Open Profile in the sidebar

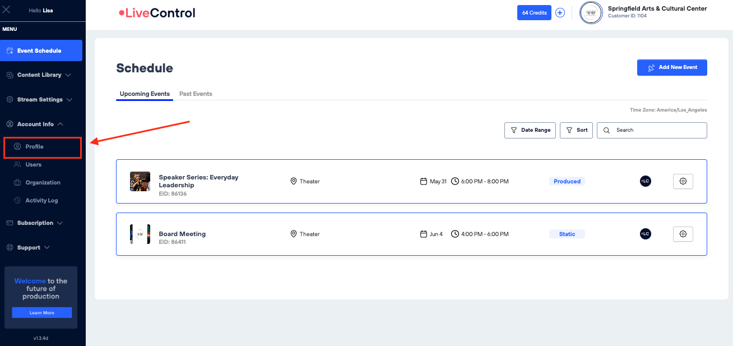[x=34, y=147]
